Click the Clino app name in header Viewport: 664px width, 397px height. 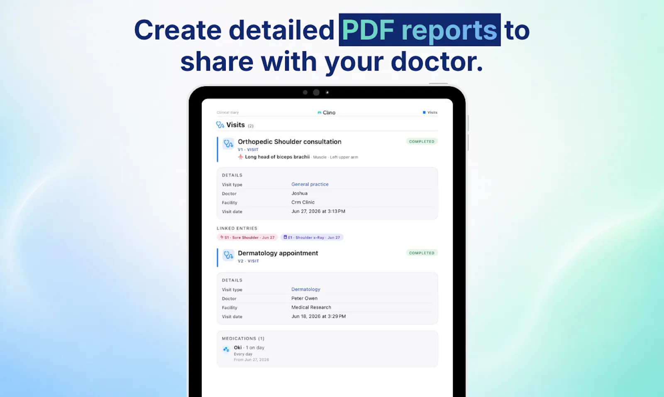pos(329,112)
